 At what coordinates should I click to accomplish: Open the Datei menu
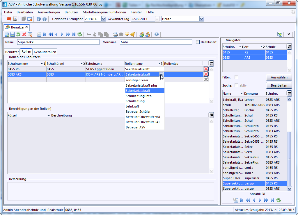(8, 12)
